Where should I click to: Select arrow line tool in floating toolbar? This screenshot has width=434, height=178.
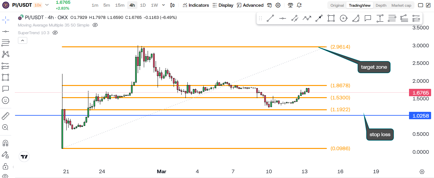point(319,19)
